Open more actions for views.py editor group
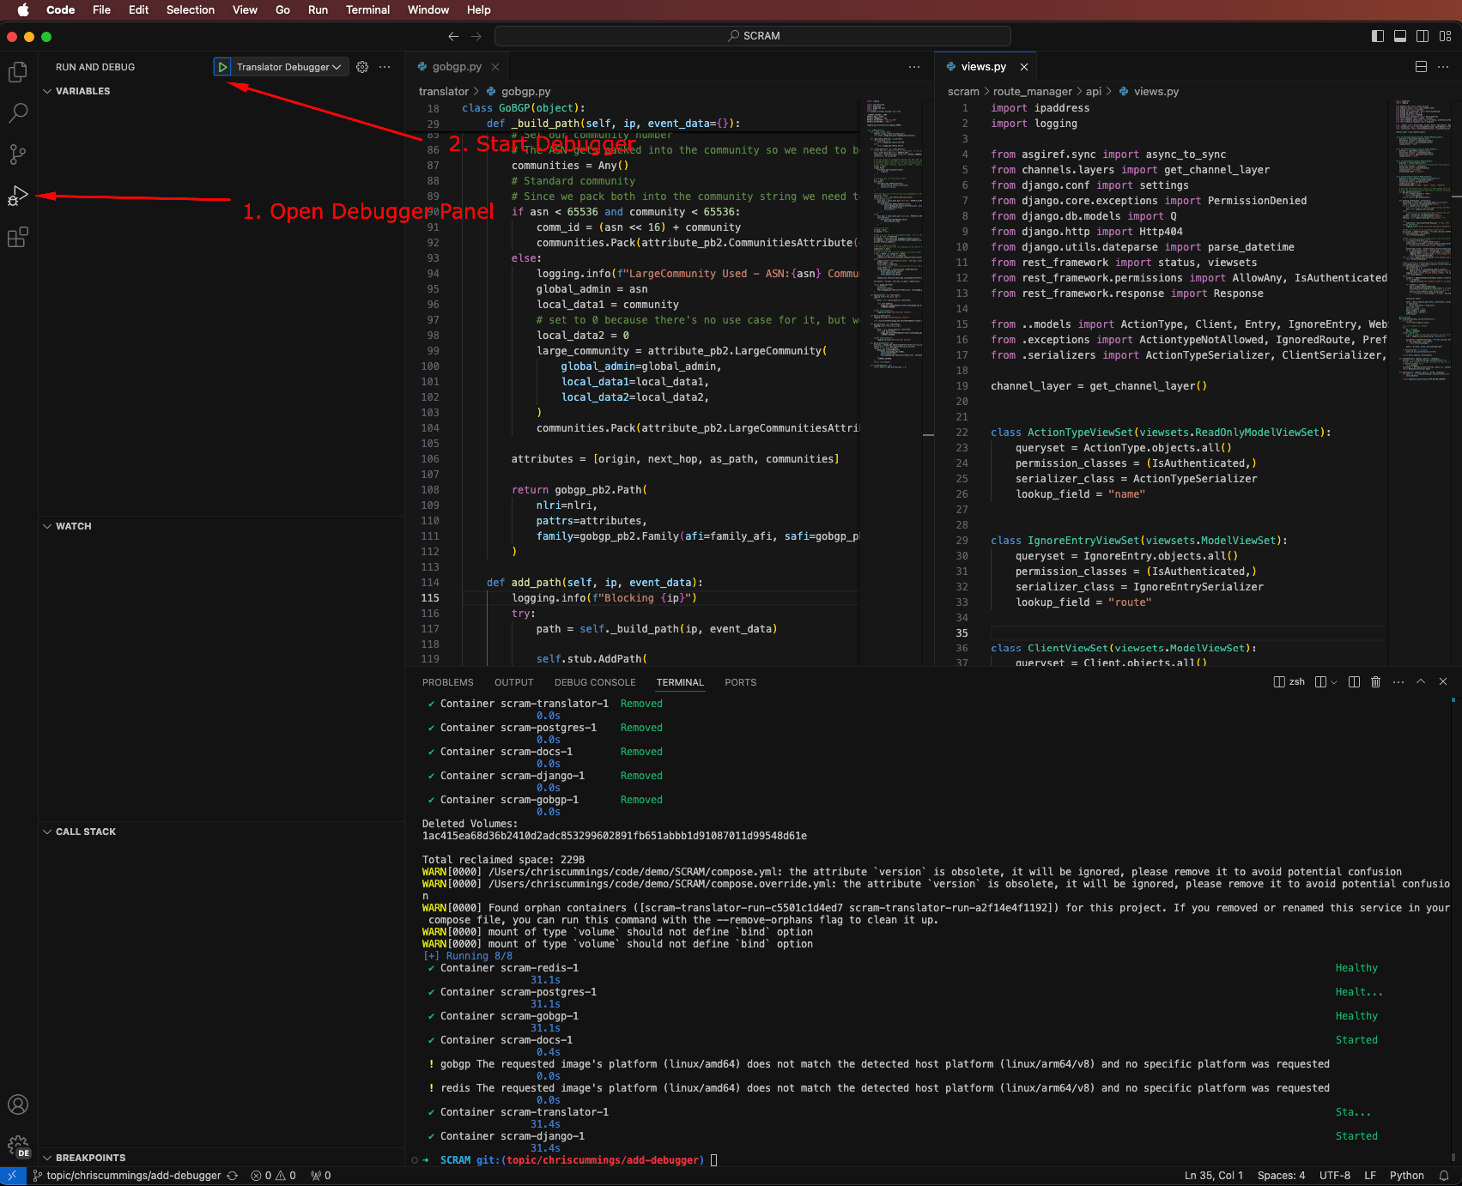The width and height of the screenshot is (1462, 1186). (x=1443, y=67)
